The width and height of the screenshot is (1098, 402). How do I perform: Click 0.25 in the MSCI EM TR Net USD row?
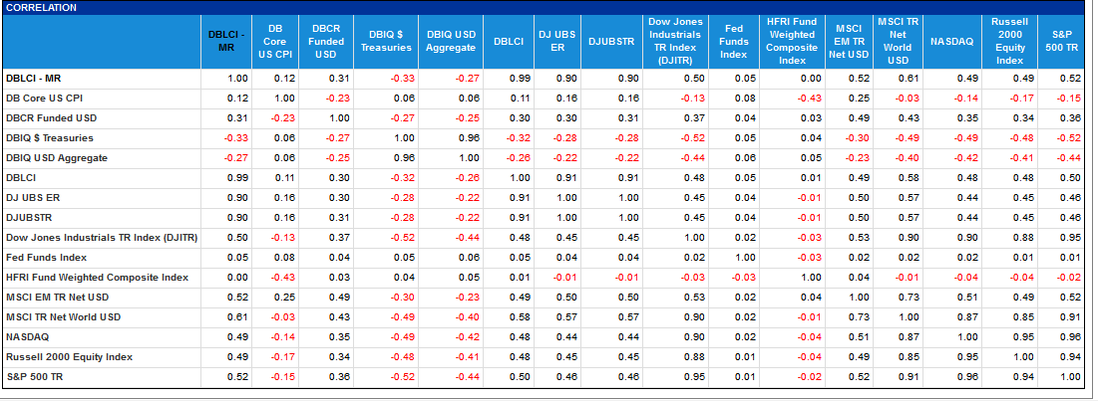click(x=285, y=298)
